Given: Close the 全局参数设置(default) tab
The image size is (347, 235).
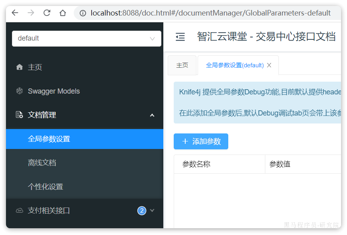Looking at the screenshot, I should pyautogui.click(x=269, y=65).
